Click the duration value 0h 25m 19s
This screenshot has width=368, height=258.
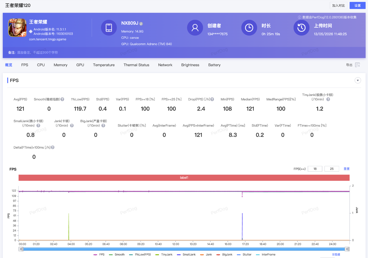tap(271, 34)
